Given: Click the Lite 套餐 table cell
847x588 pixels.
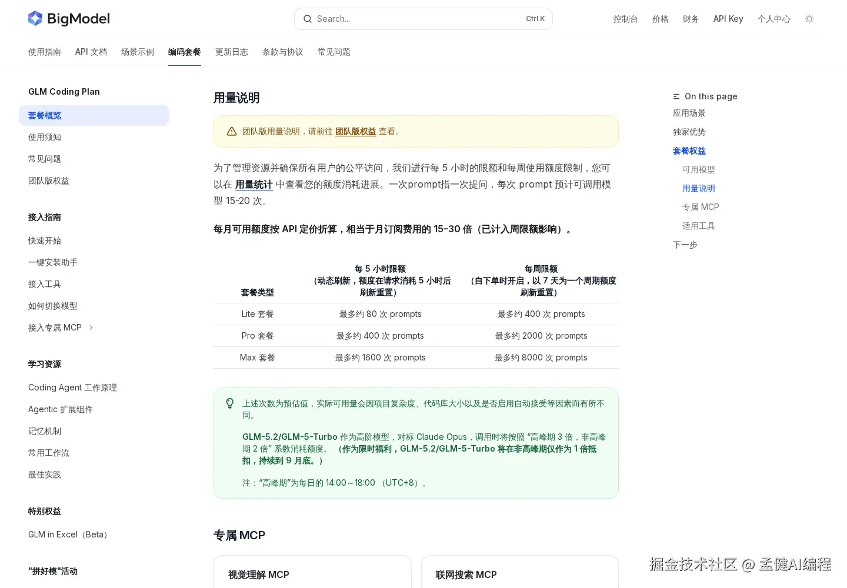Looking at the screenshot, I should 258,314.
